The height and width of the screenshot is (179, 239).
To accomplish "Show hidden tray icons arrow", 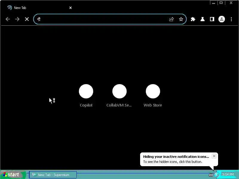I will pyautogui.click(x=216, y=175).
